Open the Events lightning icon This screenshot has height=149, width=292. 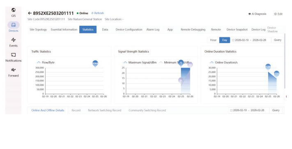click(14, 40)
